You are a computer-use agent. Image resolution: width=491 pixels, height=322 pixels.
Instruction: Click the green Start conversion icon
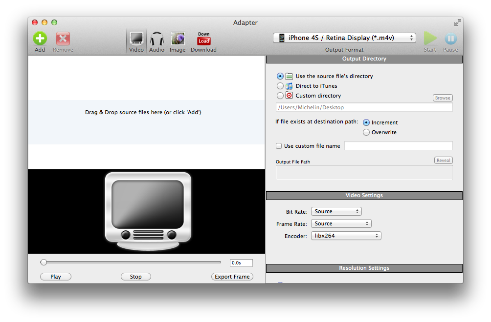point(430,39)
